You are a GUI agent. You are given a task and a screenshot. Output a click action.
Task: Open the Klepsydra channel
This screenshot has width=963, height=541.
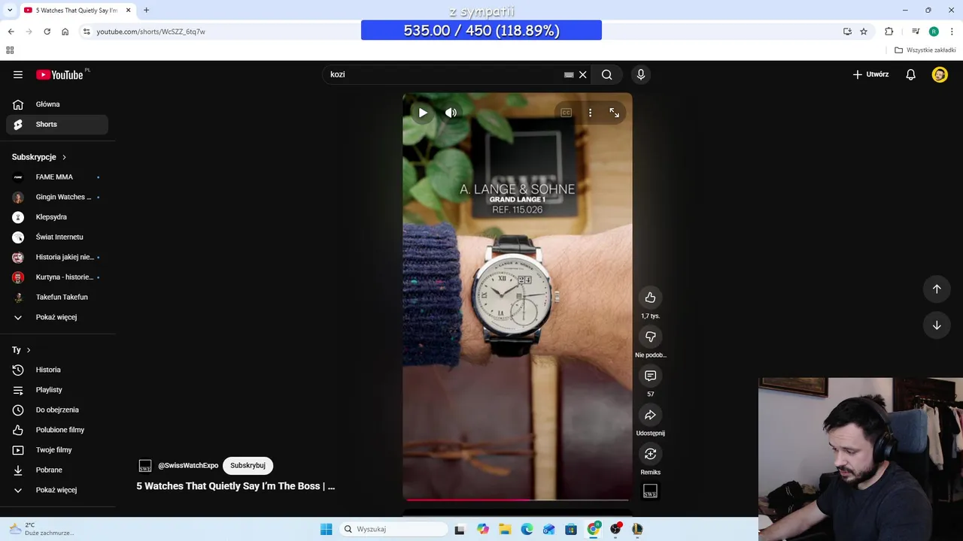(x=57, y=217)
